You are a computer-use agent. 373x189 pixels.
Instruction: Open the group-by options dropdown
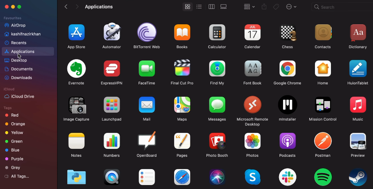point(249,7)
